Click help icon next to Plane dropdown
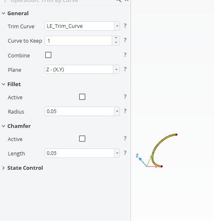The width and height of the screenshot is (214, 221). 125,69
